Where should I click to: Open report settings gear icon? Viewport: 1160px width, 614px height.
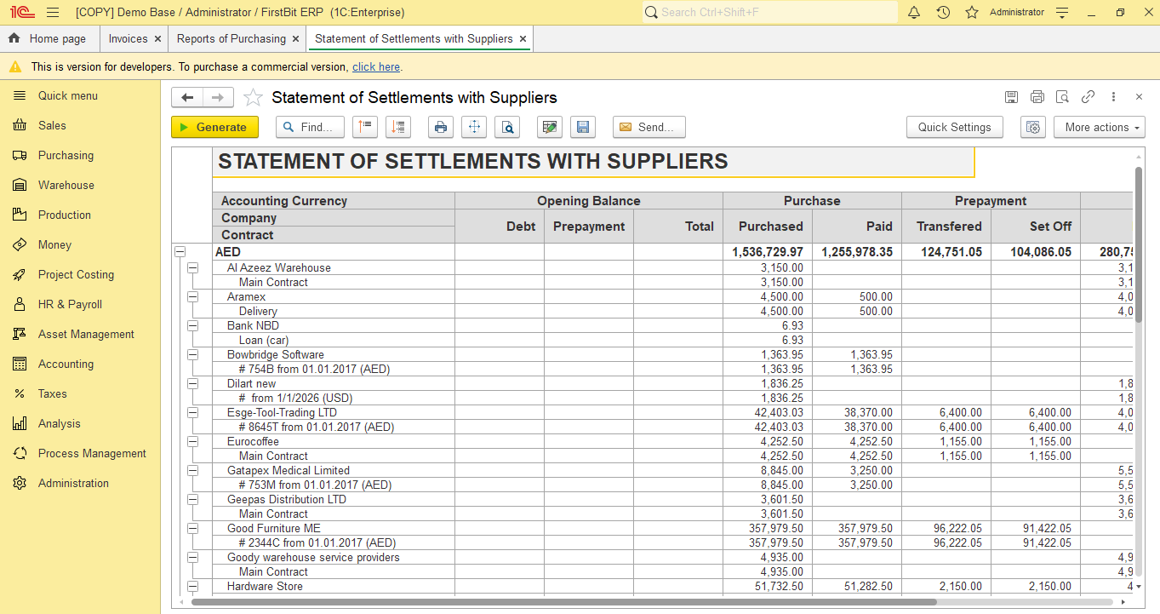[1033, 127]
